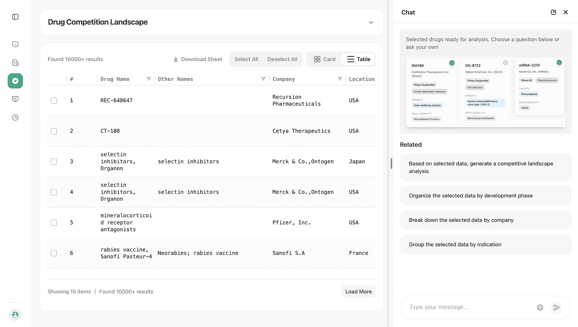
Task: Open the chat icon in left sidebar
Action: (15, 44)
